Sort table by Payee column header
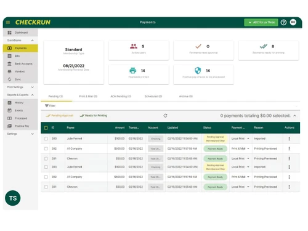This screenshot has height=231, width=308. pos(71,128)
